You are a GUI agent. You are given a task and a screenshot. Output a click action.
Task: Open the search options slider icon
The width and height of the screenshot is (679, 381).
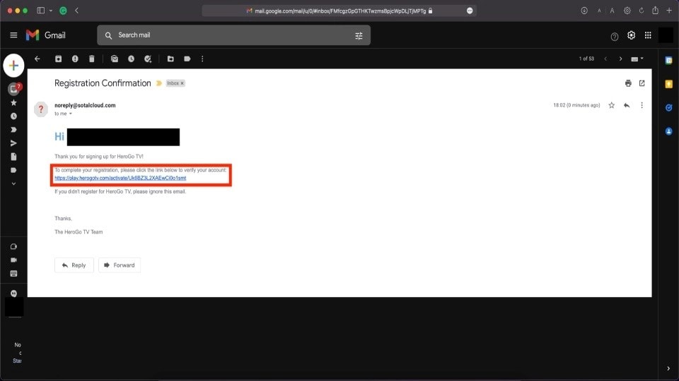pos(359,35)
